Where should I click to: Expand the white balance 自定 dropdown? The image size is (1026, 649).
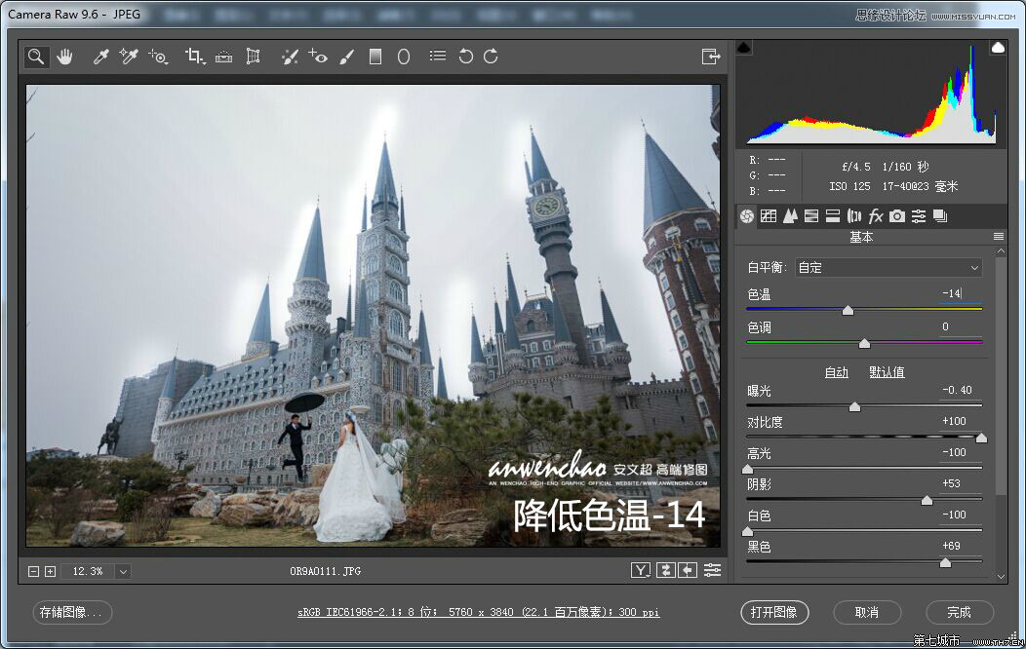[x=889, y=267]
